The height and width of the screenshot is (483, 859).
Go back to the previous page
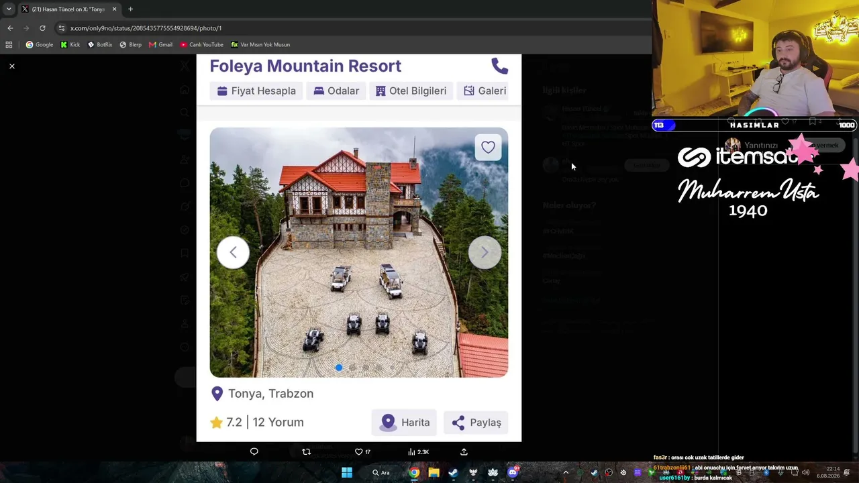[x=10, y=28]
